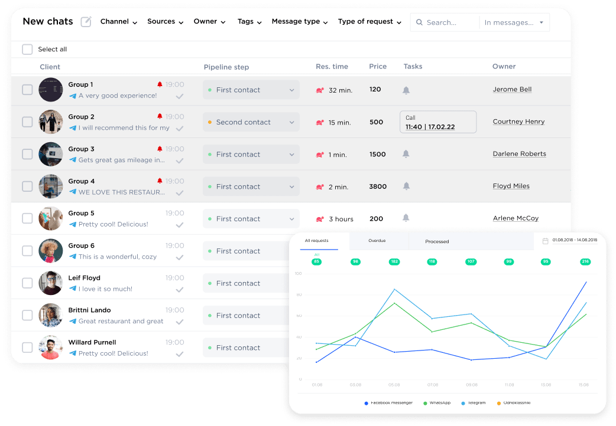Switch to the Overdue tab
This screenshot has height=426, width=616.
click(x=378, y=241)
